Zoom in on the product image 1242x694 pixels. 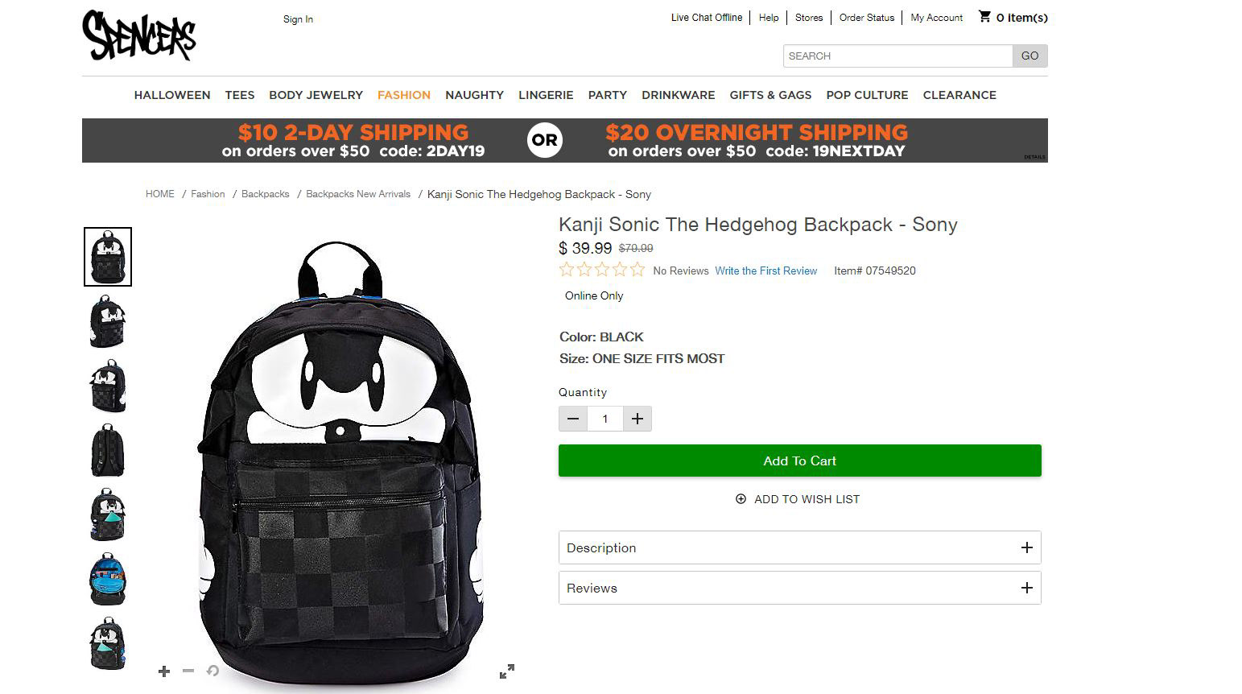click(x=164, y=671)
